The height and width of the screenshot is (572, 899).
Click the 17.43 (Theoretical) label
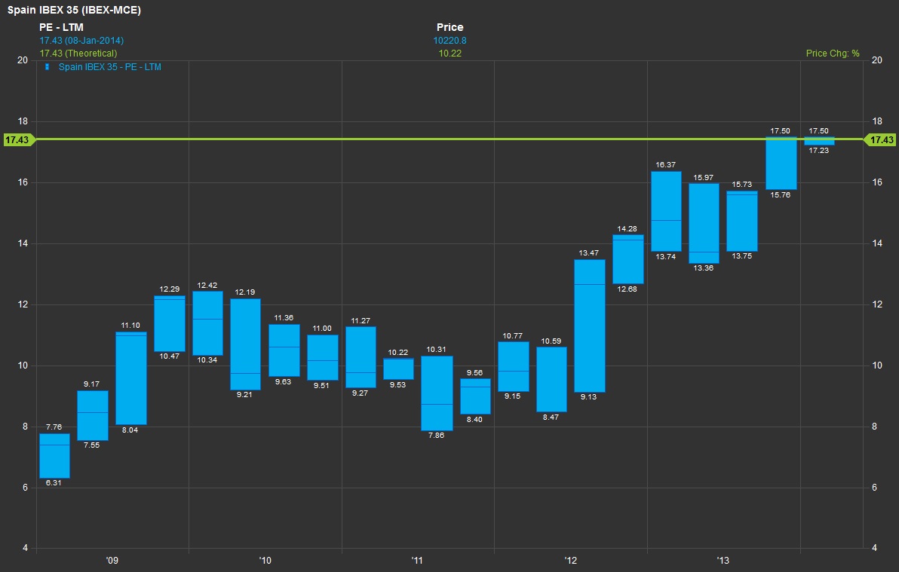78,54
